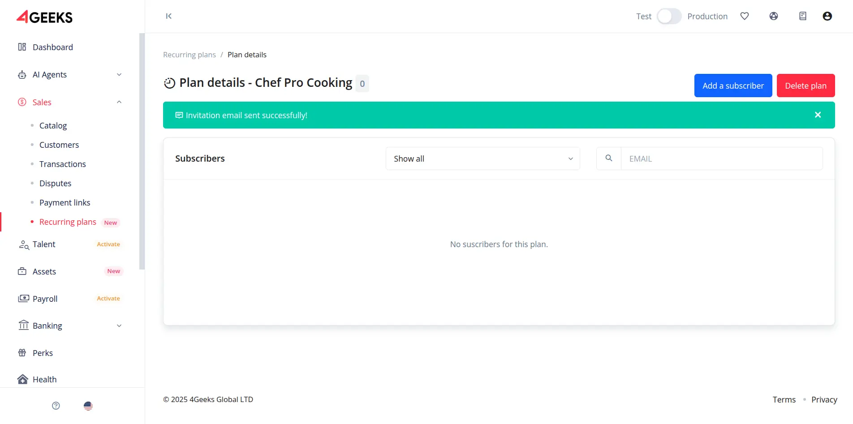Viewport: 853px width, 424px height.
Task: Open the documentation book icon
Action: point(803,16)
